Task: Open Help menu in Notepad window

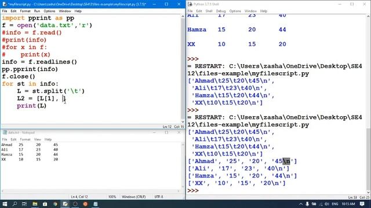Action: click(48, 139)
